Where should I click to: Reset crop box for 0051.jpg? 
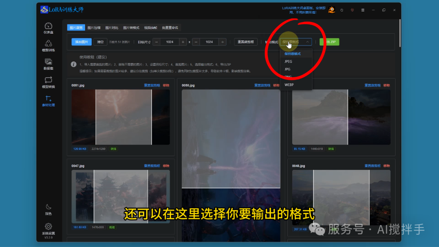click(152, 85)
